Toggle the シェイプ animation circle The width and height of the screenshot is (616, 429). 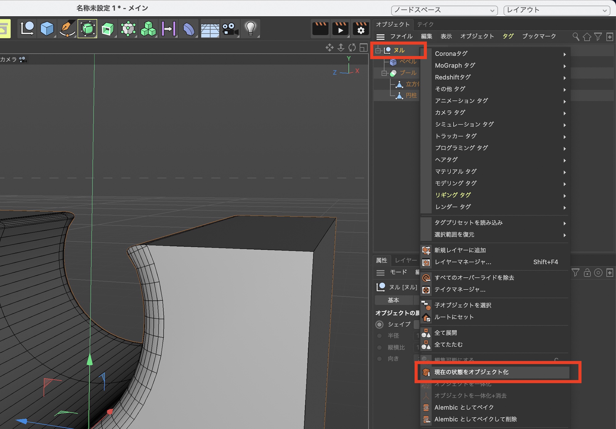click(380, 324)
